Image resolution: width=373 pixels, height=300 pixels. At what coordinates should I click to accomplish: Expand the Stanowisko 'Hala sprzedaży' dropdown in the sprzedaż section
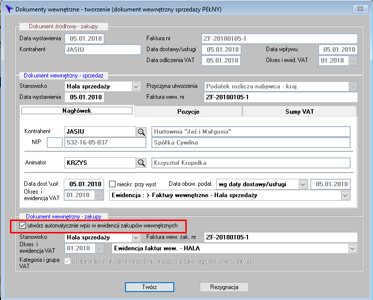point(136,86)
